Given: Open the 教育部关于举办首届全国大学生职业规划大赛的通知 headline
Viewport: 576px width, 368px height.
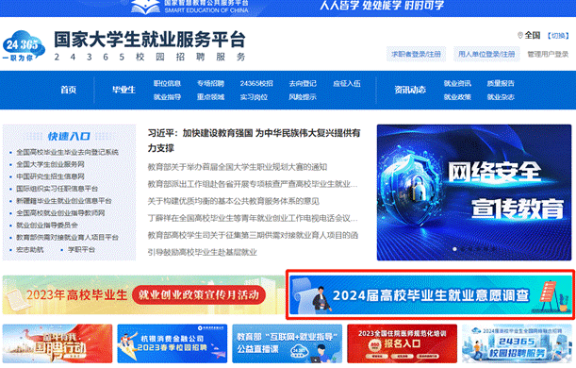Looking at the screenshot, I should pos(238,167).
